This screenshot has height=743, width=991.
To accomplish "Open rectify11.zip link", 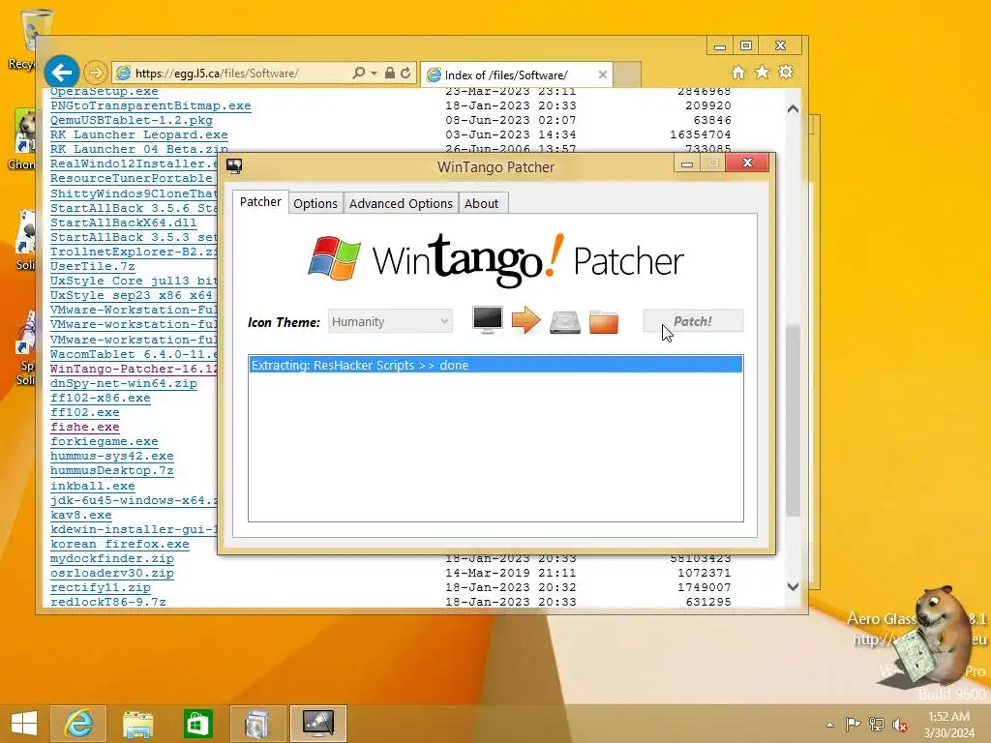I will 101,587.
